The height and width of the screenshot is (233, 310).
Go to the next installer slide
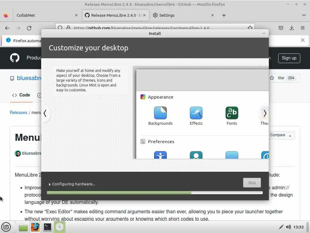pos(265,113)
